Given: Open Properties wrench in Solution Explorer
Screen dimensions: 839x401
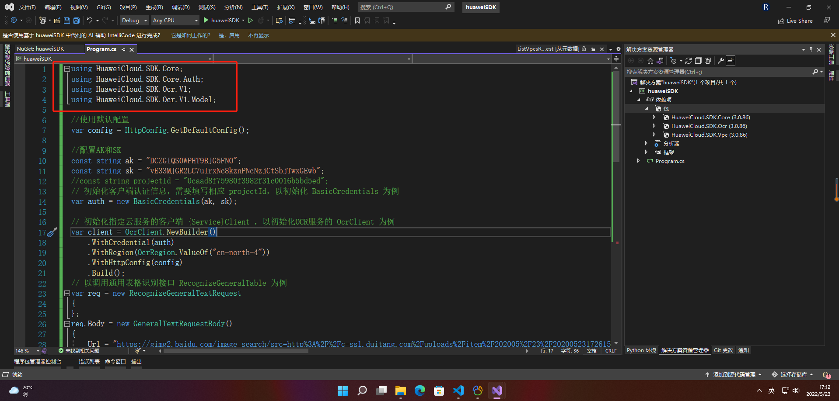Looking at the screenshot, I should tap(721, 61).
